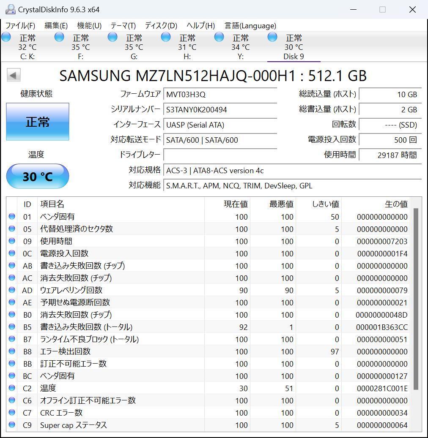Click the transfer mode field SATA/600
This screenshot has height=438, width=428.
[x=220, y=140]
